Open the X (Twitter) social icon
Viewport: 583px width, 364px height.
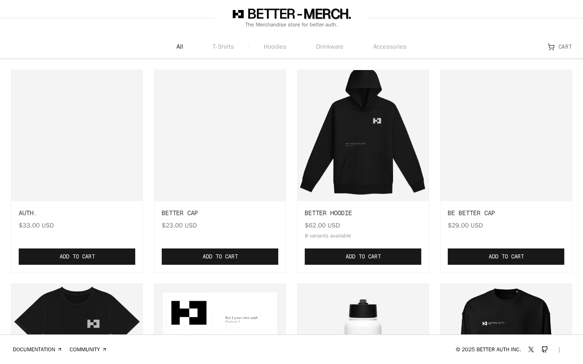(531, 349)
